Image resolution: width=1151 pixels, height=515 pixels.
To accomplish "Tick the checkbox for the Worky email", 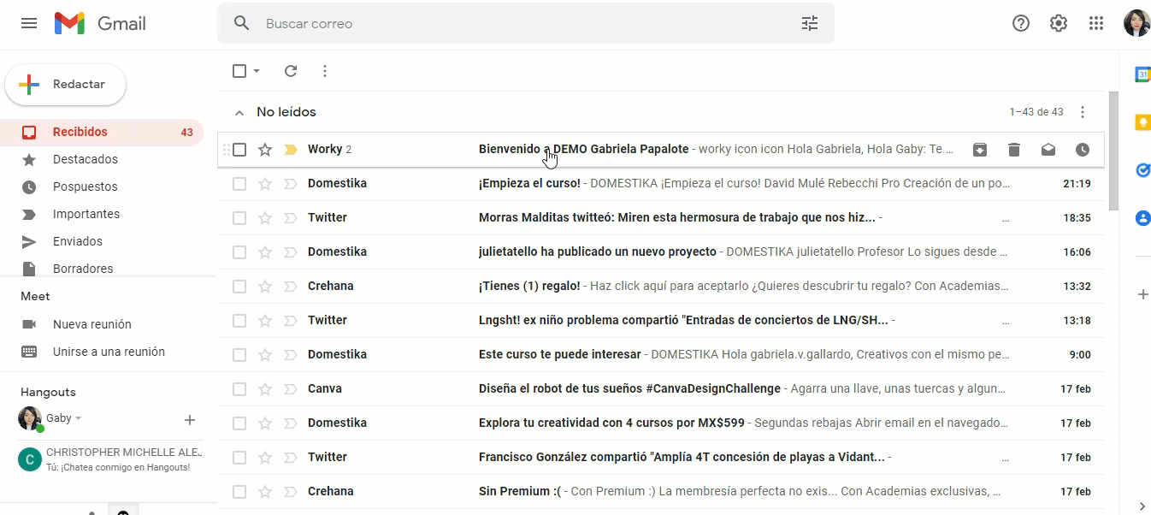I will pyautogui.click(x=239, y=150).
